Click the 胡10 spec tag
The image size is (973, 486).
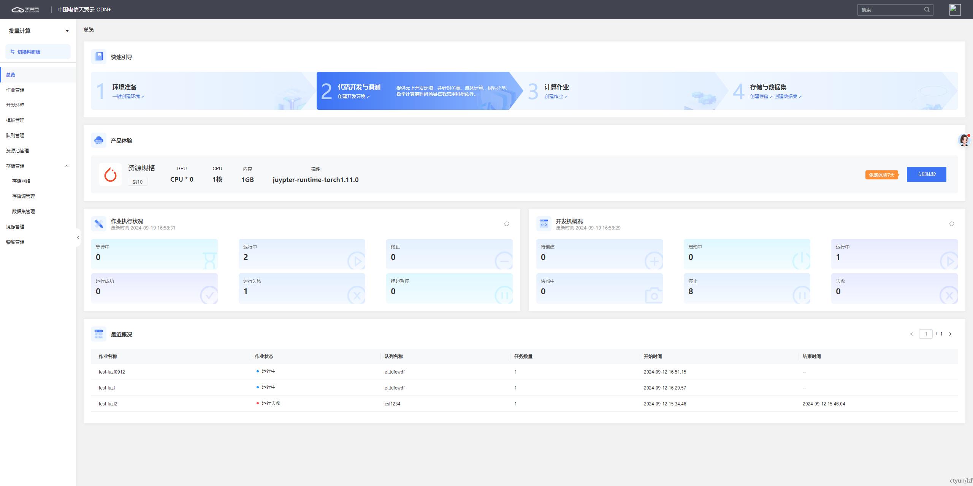(137, 182)
